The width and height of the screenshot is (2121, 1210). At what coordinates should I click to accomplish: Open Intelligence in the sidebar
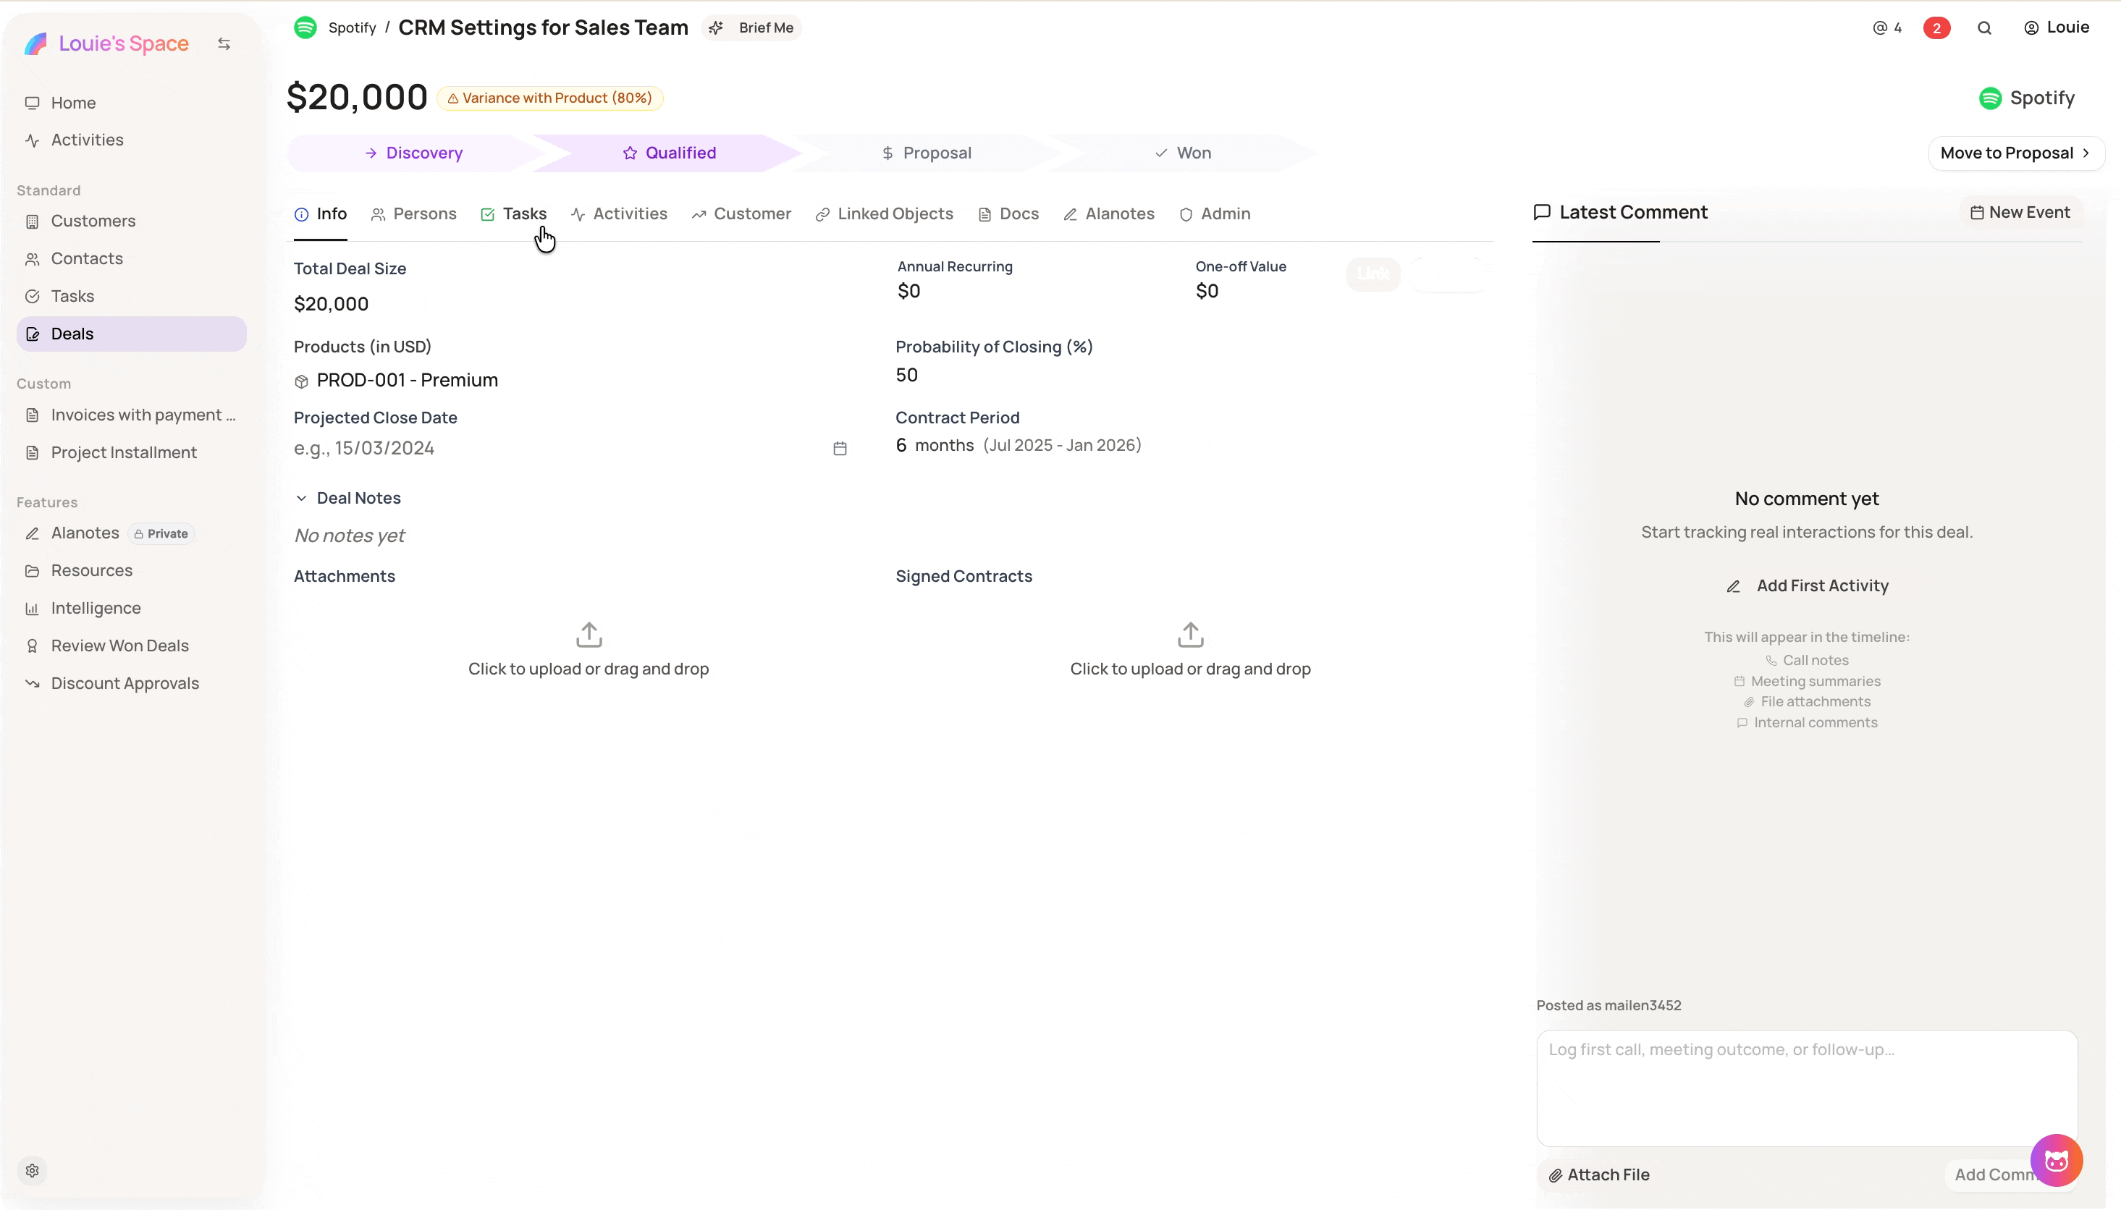(x=131, y=607)
